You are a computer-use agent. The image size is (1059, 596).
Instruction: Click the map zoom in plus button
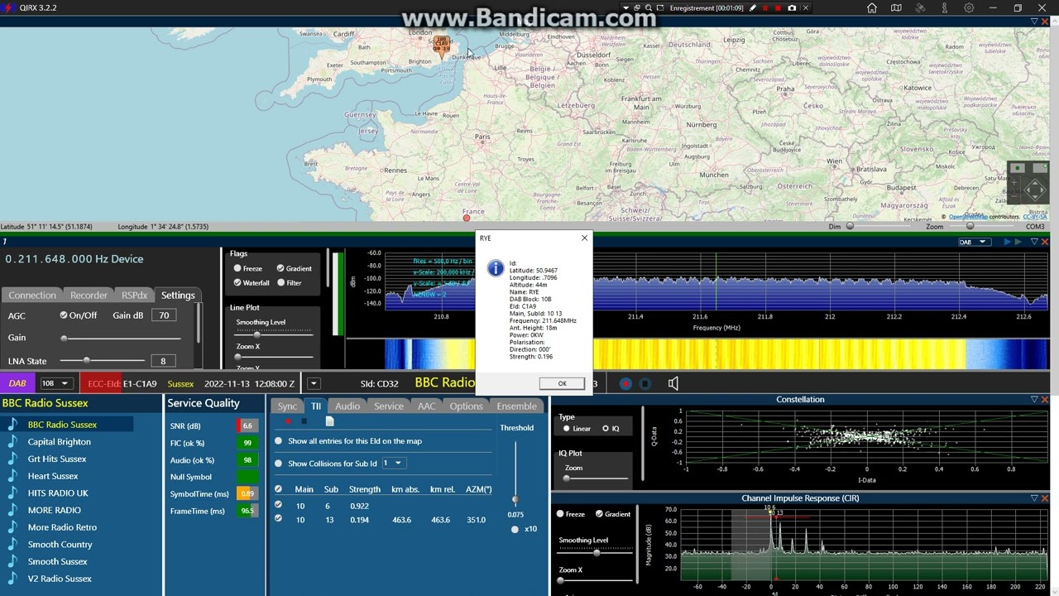(1014, 183)
